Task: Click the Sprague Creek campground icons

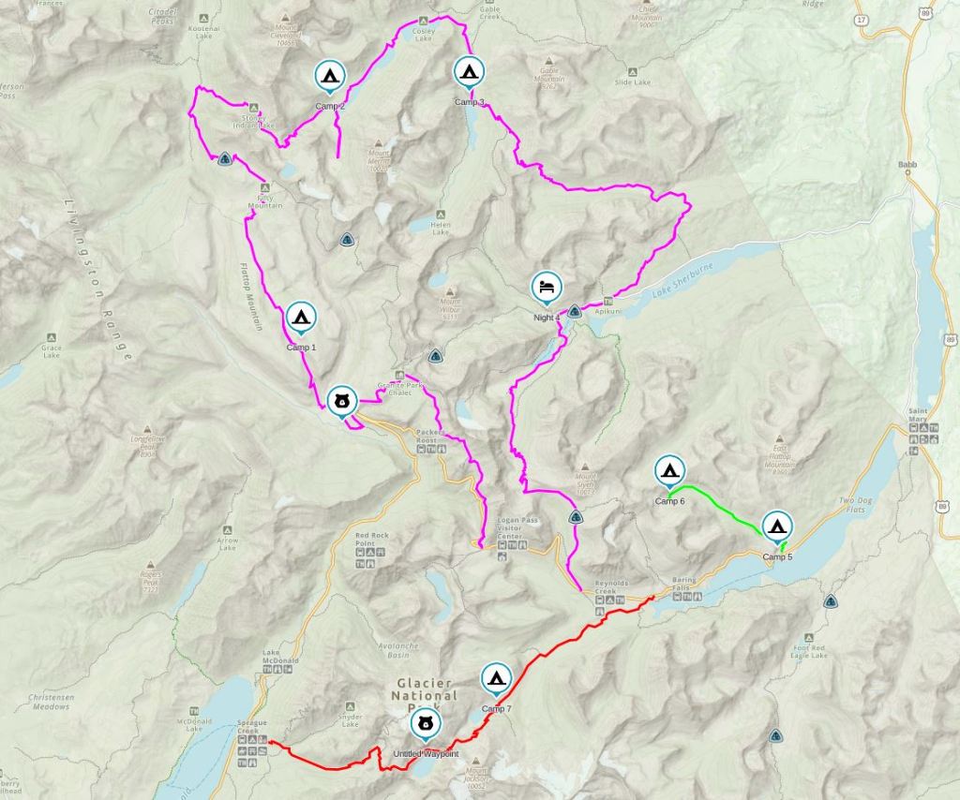Action: coord(253,751)
